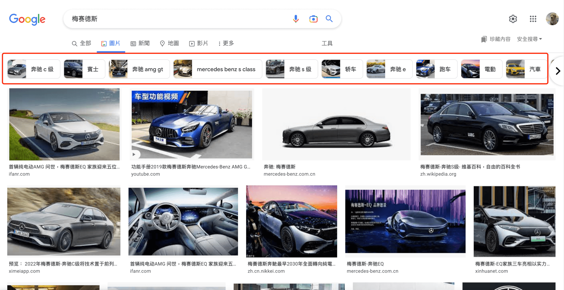Click the 珍藏內容 bookmark icon
Viewport: 564px width, 290px height.
pos(484,39)
